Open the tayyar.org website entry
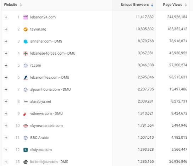Viewport: 193px width, 166px height. click(x=38, y=29)
